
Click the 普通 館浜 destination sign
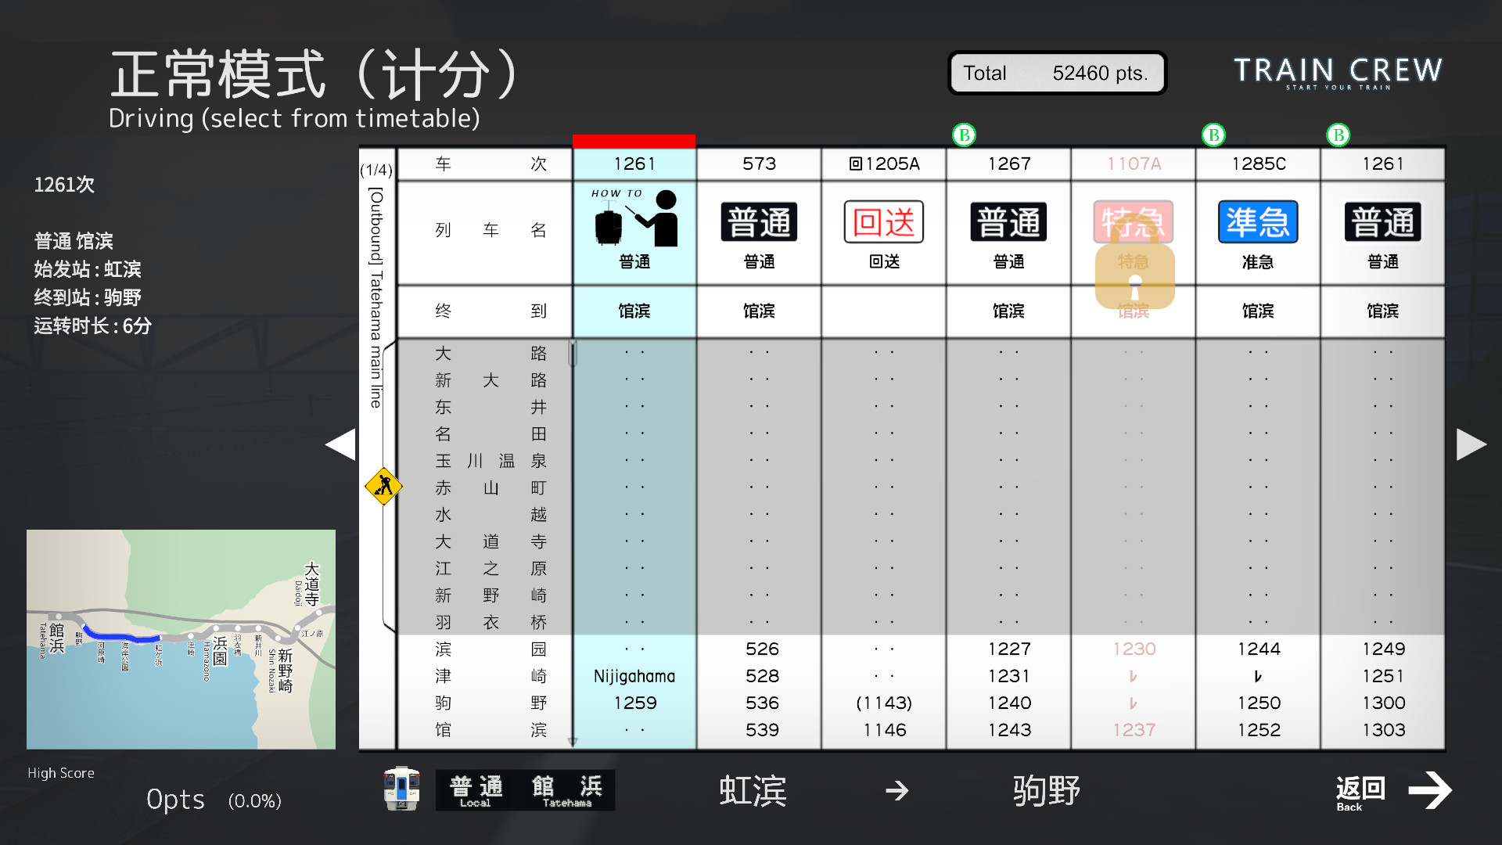tap(525, 789)
